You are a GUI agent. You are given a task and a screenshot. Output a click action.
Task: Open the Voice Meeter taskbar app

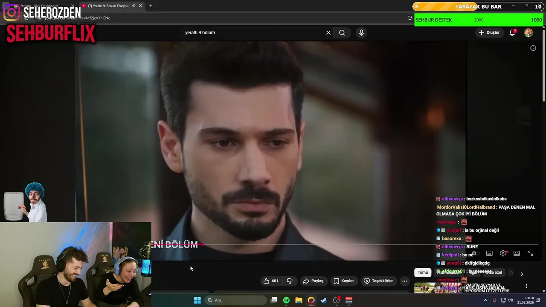pos(349,300)
